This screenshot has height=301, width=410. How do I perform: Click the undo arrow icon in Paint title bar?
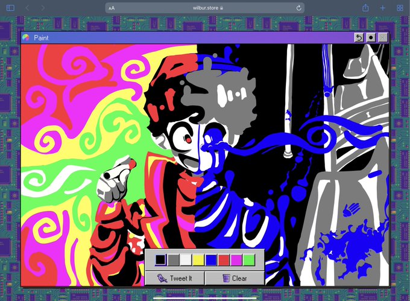[x=359, y=37]
